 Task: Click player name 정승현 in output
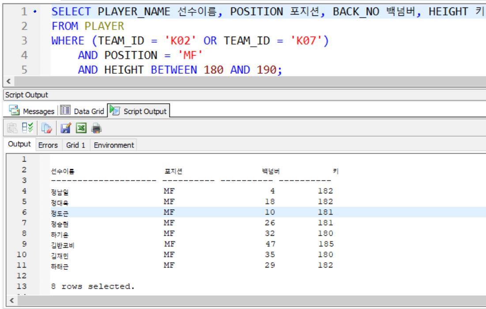pyautogui.click(x=60, y=224)
